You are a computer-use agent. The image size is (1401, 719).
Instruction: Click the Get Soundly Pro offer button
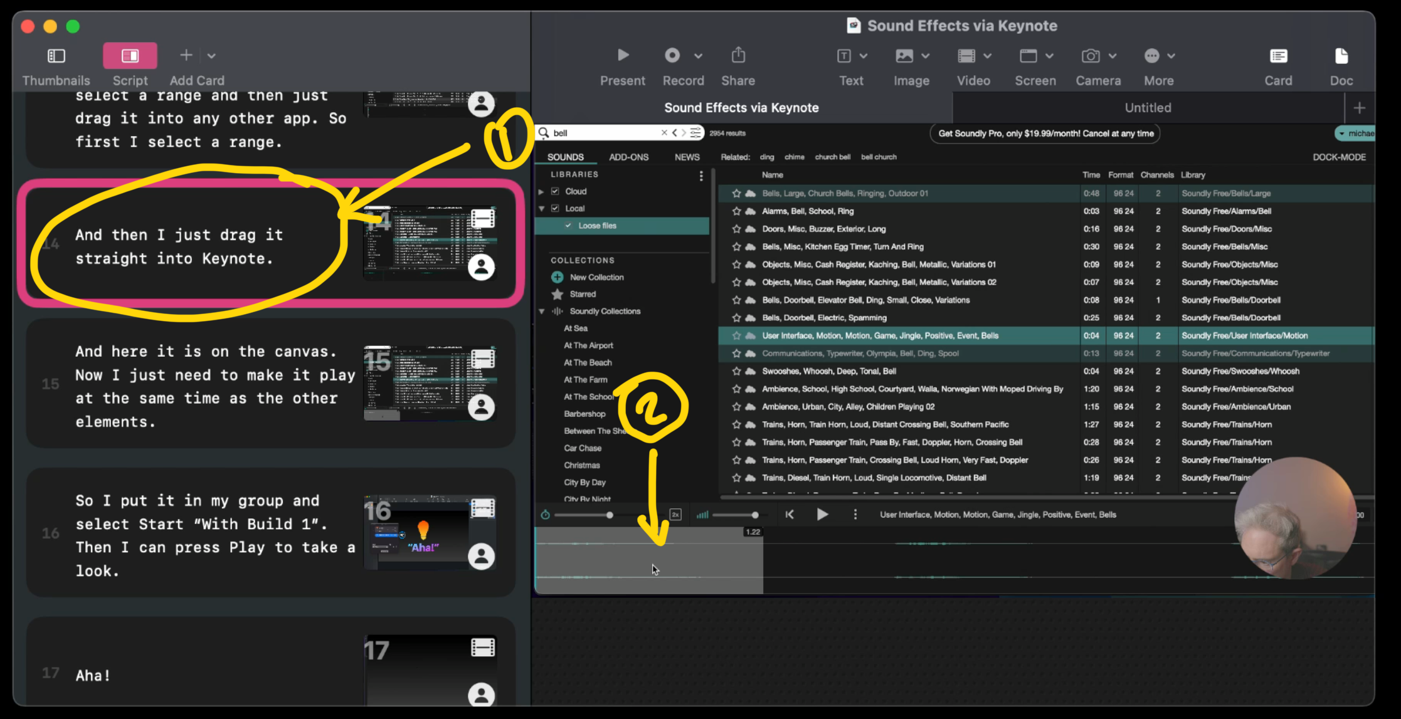(x=1045, y=134)
